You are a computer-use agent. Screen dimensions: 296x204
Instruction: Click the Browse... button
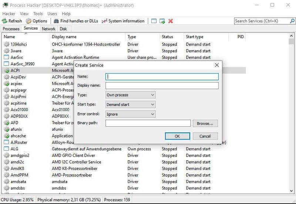pyautogui.click(x=205, y=123)
